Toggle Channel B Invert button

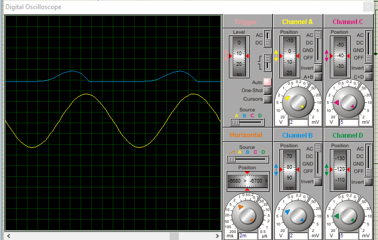point(318,182)
